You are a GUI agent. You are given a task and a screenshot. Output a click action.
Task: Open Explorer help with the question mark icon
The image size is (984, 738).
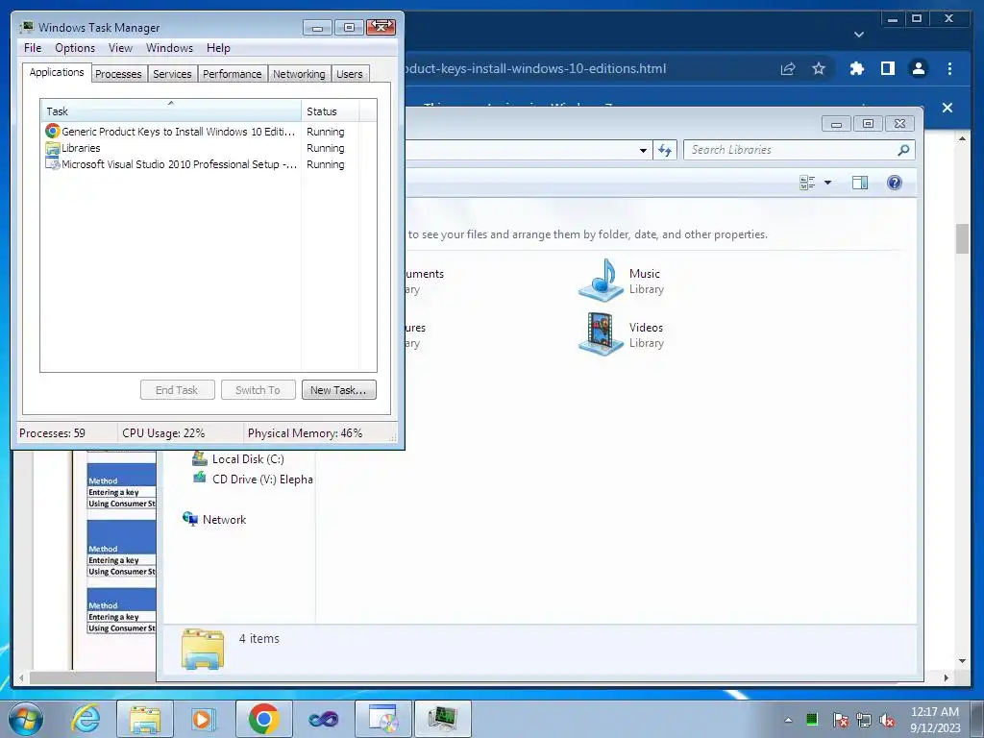[x=895, y=183]
